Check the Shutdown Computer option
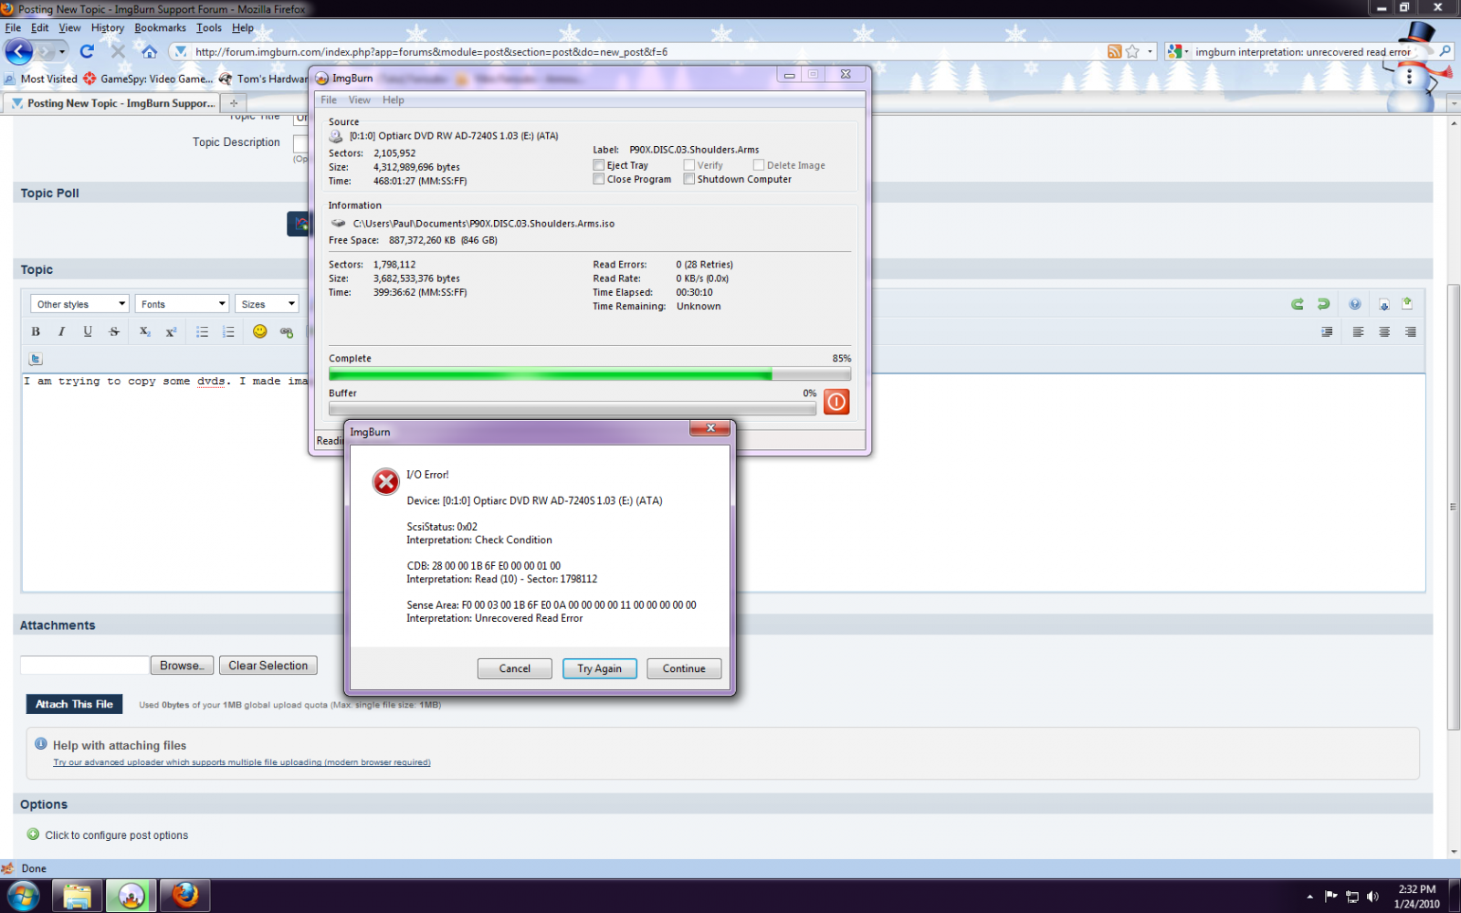 click(x=688, y=179)
